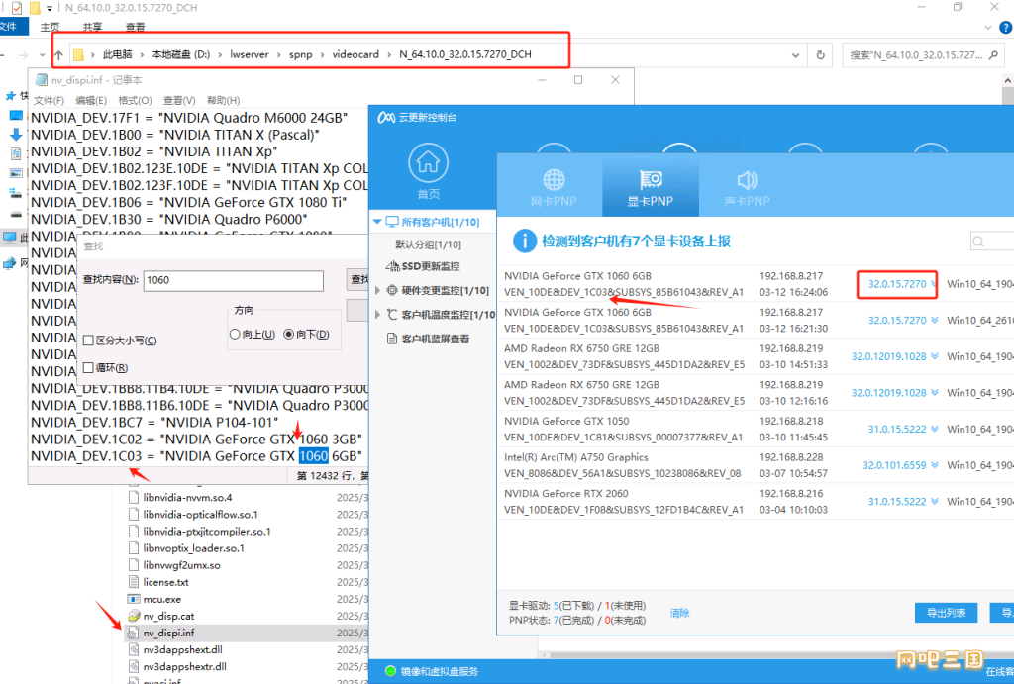Screen dimensions: 1014x684
Task: Click the 客户机蓝屏查看 document icon
Action: (392, 339)
